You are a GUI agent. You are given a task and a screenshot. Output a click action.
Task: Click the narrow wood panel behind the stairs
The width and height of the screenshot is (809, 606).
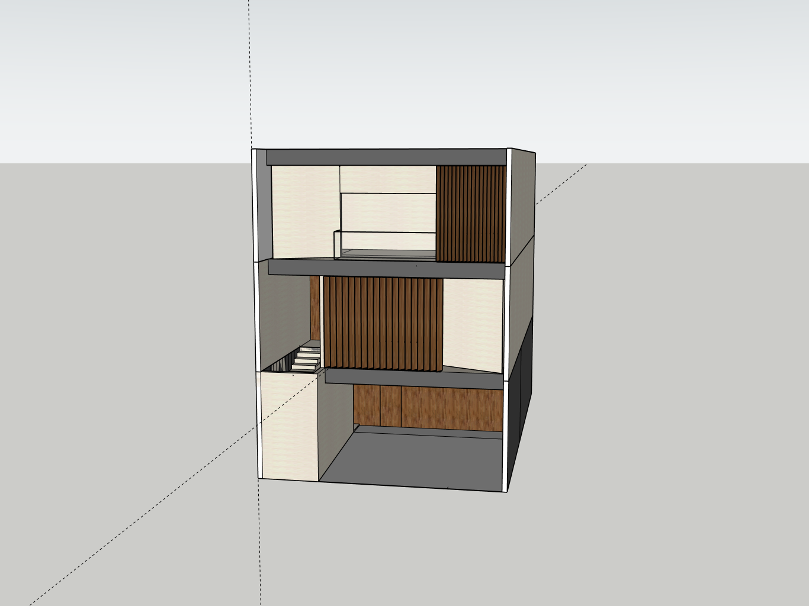[314, 308]
